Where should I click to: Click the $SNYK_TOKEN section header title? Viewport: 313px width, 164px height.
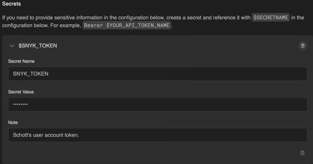[38, 46]
